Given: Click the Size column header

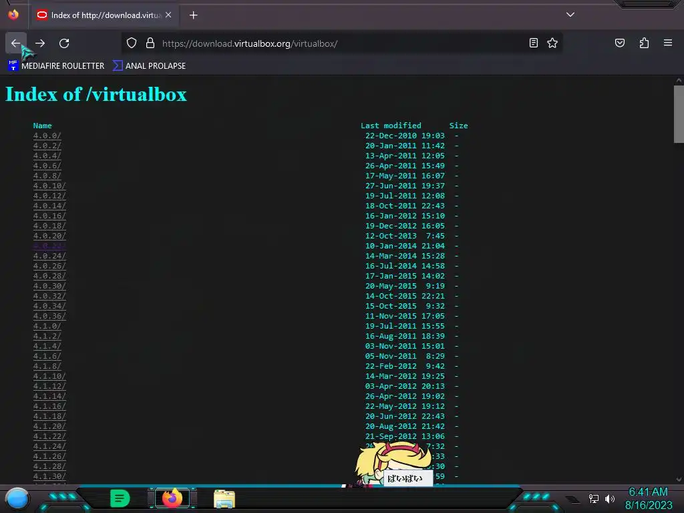Looking at the screenshot, I should (458, 126).
